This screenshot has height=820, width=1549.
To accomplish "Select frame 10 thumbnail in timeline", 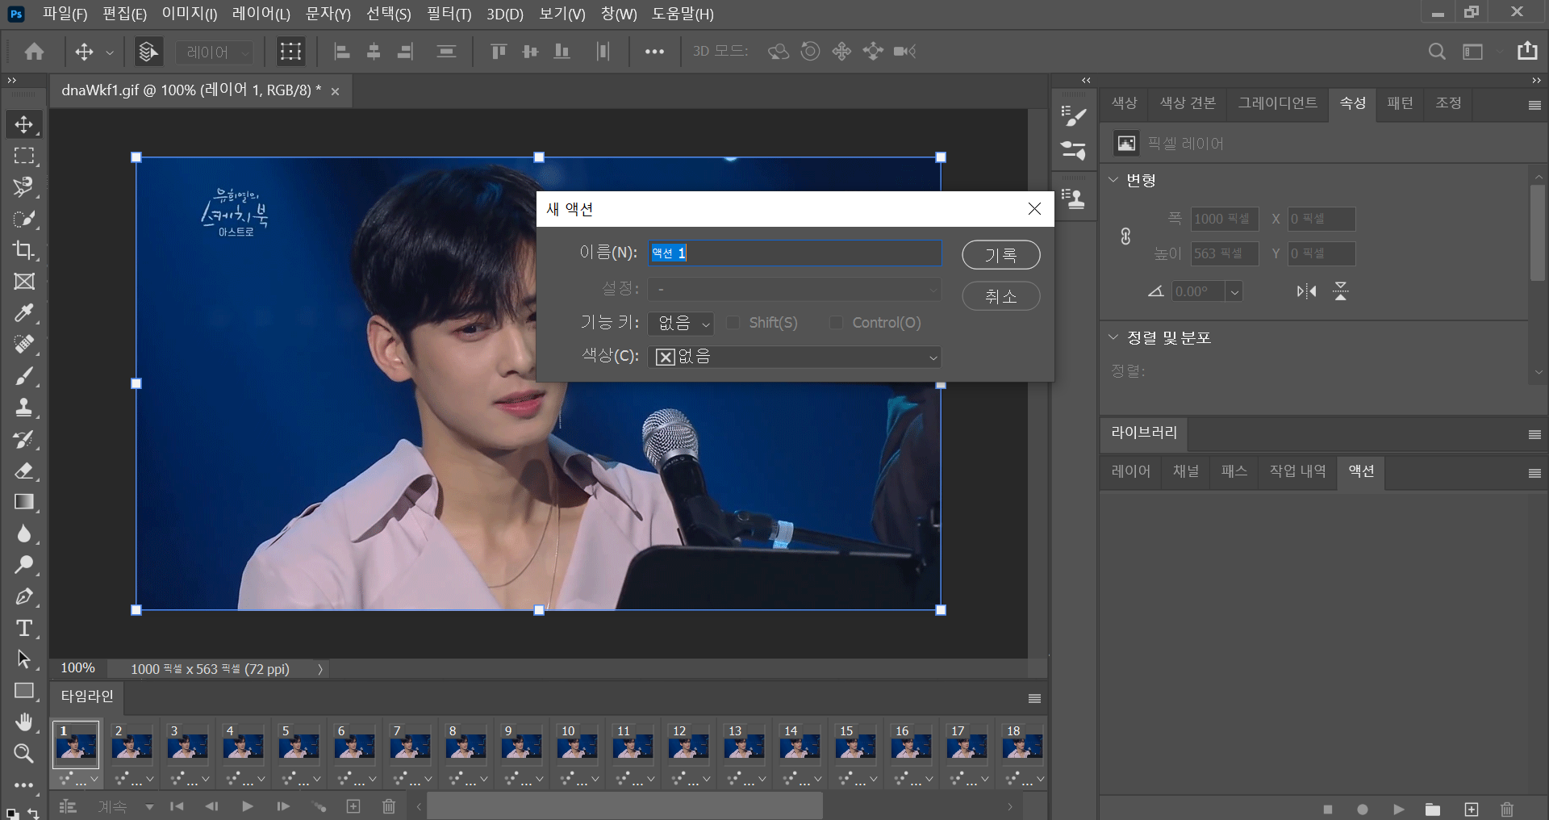I will tap(577, 745).
